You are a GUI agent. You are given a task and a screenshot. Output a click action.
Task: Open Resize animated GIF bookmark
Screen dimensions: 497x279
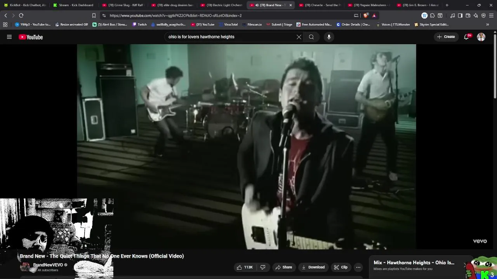click(71, 24)
